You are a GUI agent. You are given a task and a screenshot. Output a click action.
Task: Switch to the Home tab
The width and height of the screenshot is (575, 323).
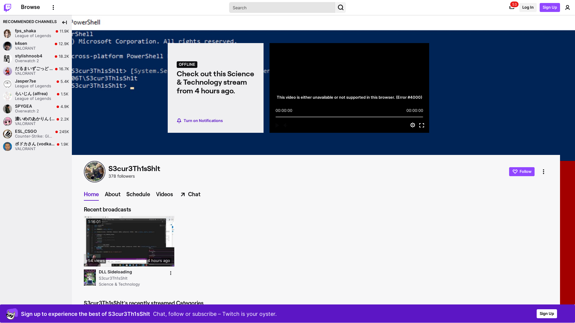(x=91, y=194)
